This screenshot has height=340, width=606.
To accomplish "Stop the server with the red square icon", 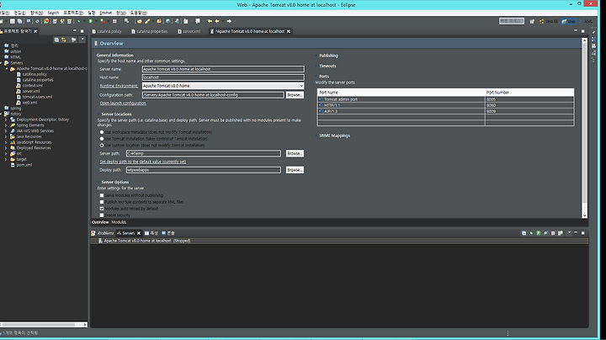I will coord(553,233).
